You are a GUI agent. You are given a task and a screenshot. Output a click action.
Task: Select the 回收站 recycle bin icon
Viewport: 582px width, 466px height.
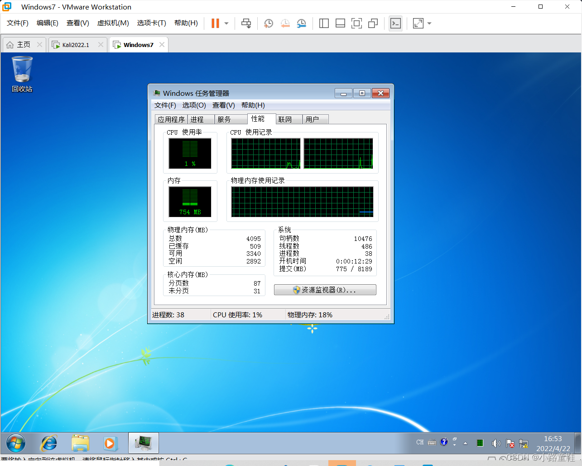point(22,74)
